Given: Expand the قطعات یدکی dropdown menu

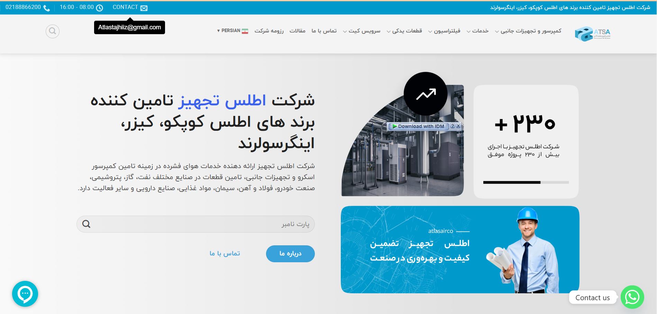Looking at the screenshot, I should (x=404, y=31).
